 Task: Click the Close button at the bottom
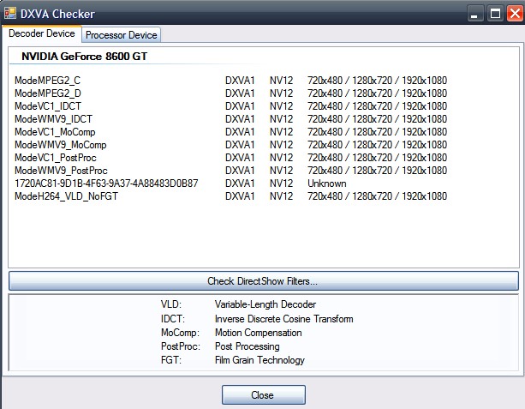[x=264, y=395]
